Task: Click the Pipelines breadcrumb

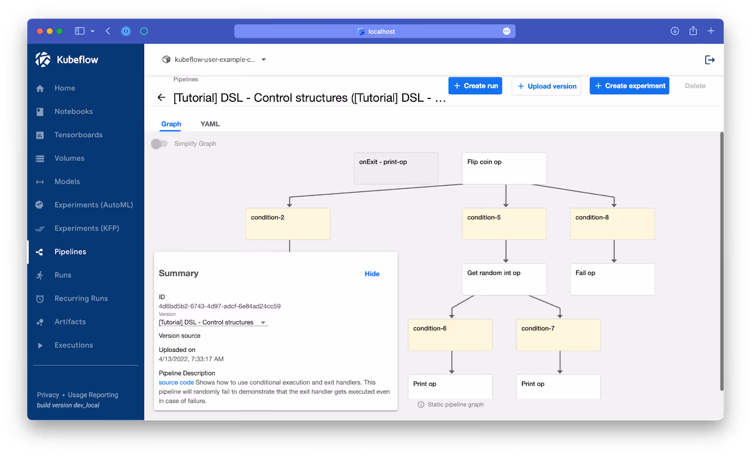Action: coord(185,79)
